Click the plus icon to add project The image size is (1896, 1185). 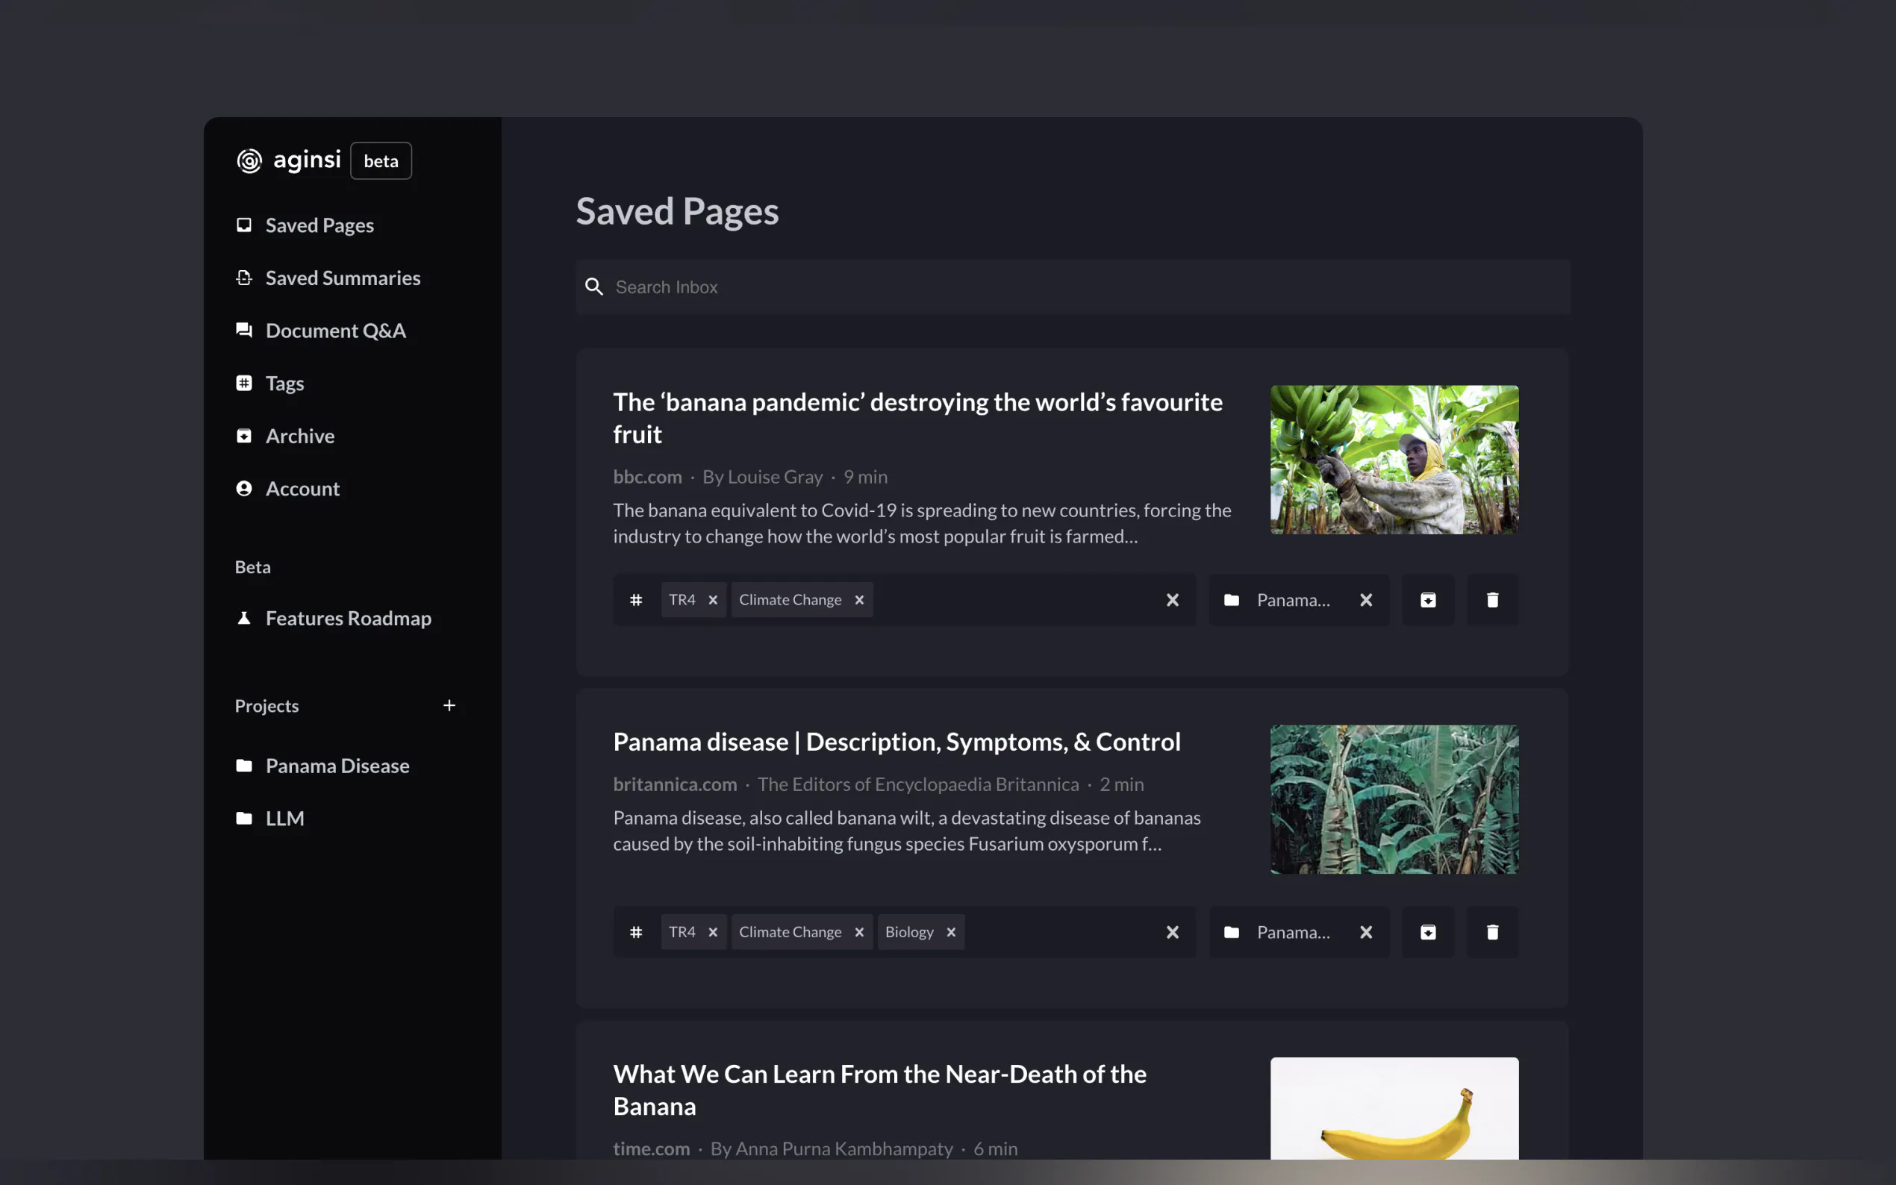tap(449, 705)
